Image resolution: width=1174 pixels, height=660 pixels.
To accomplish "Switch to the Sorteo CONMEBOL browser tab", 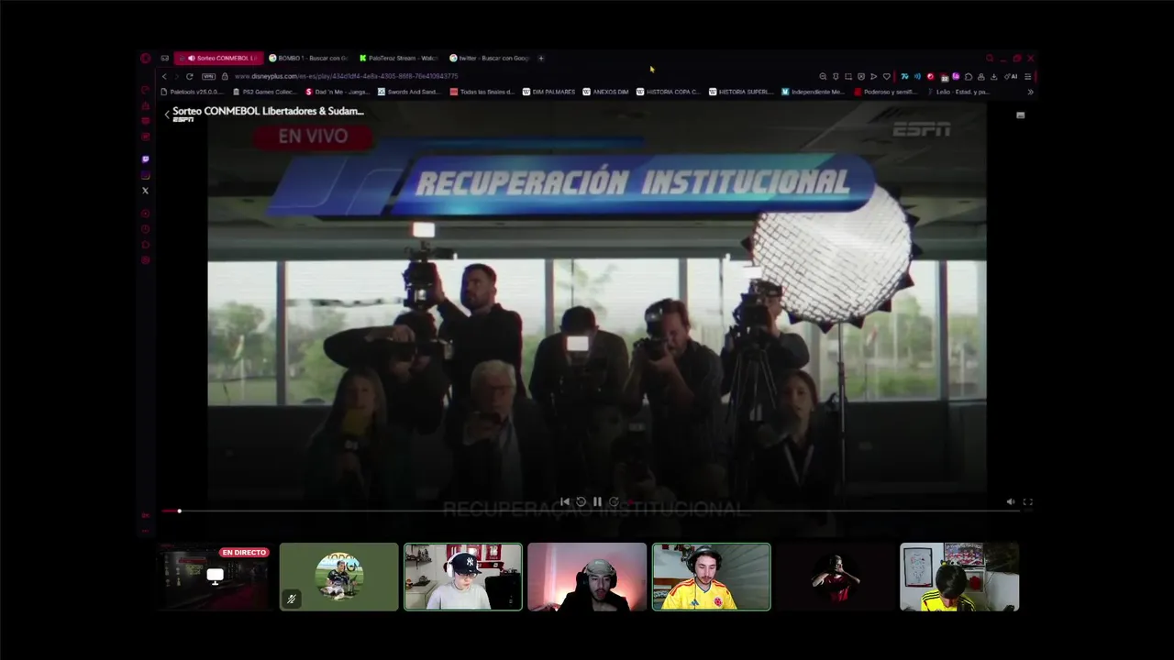I will click(x=219, y=58).
